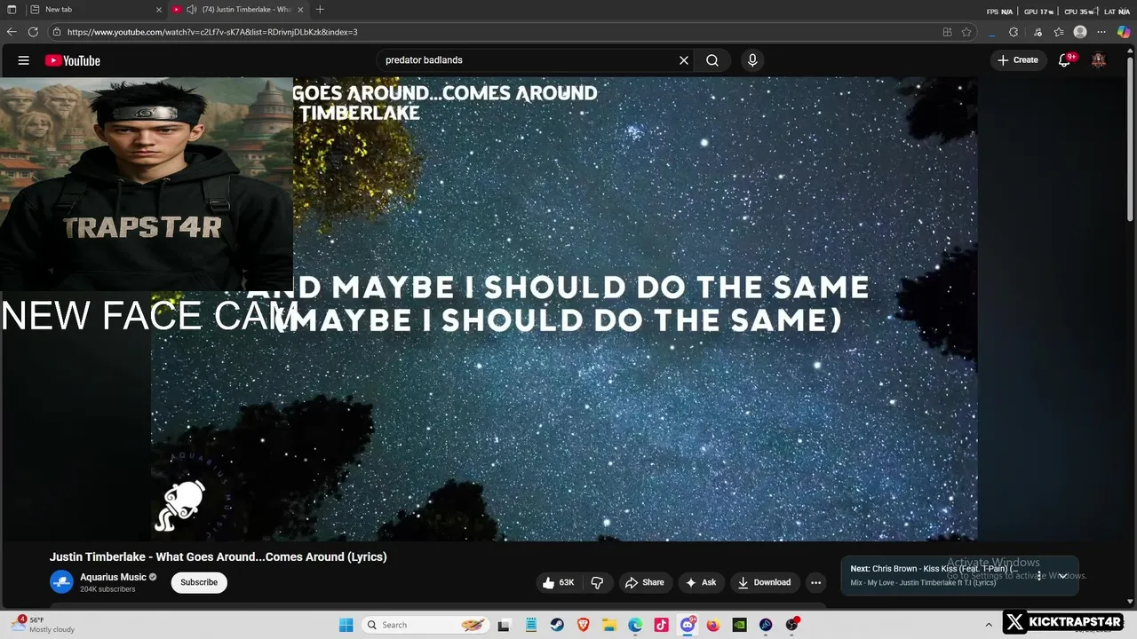Select the Justin Timberlake YouTube tab

click(238, 10)
